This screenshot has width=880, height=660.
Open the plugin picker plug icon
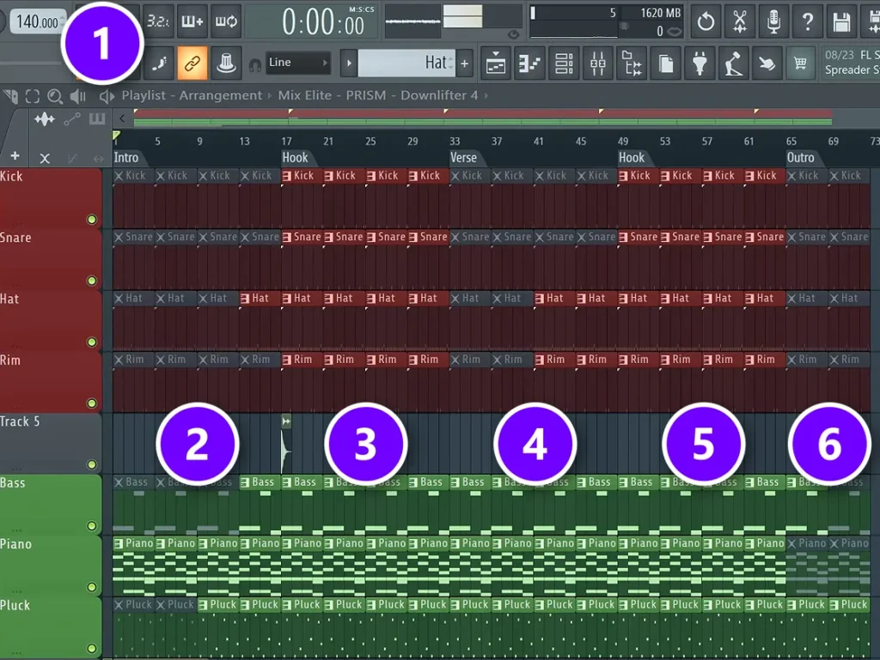(x=700, y=64)
